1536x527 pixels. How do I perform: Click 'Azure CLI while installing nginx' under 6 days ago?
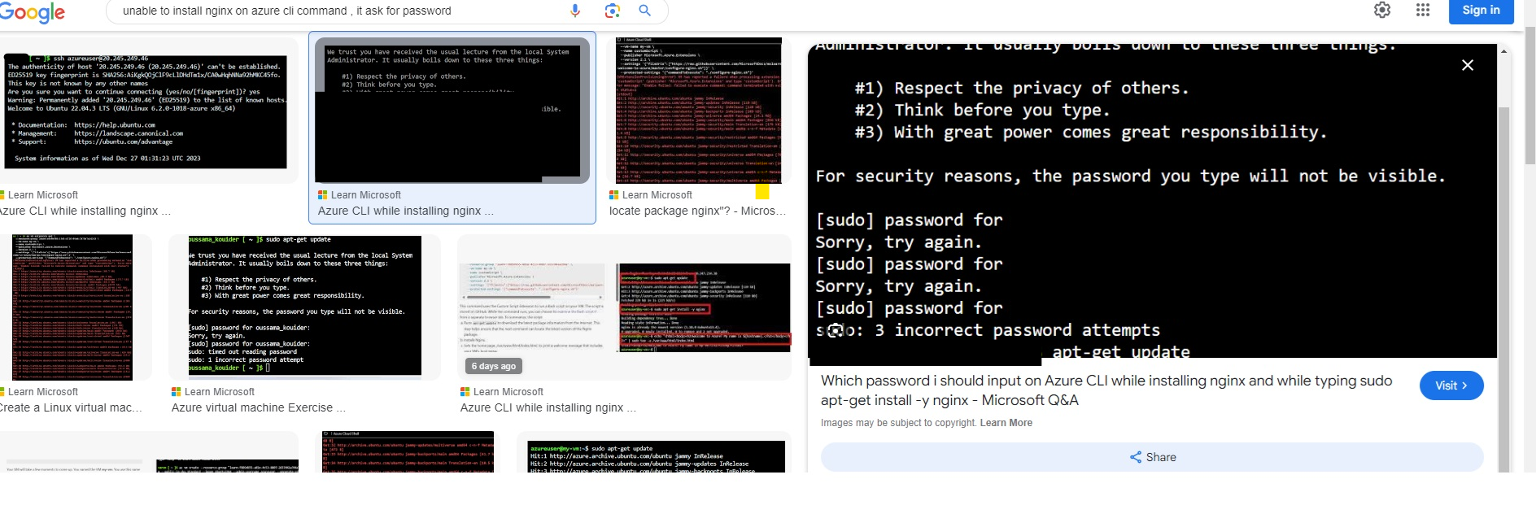tap(548, 407)
